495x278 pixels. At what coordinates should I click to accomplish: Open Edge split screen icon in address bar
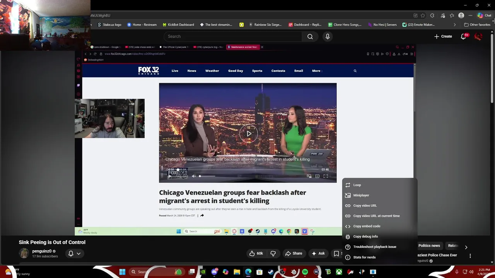tap(415, 15)
